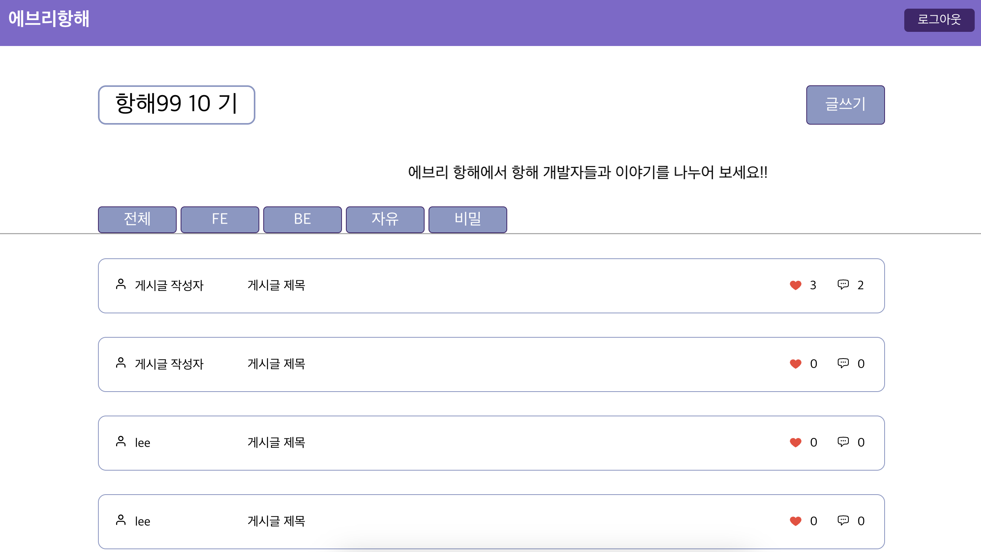The width and height of the screenshot is (981, 552).
Task: Click author name lee on third post
Action: pos(142,443)
